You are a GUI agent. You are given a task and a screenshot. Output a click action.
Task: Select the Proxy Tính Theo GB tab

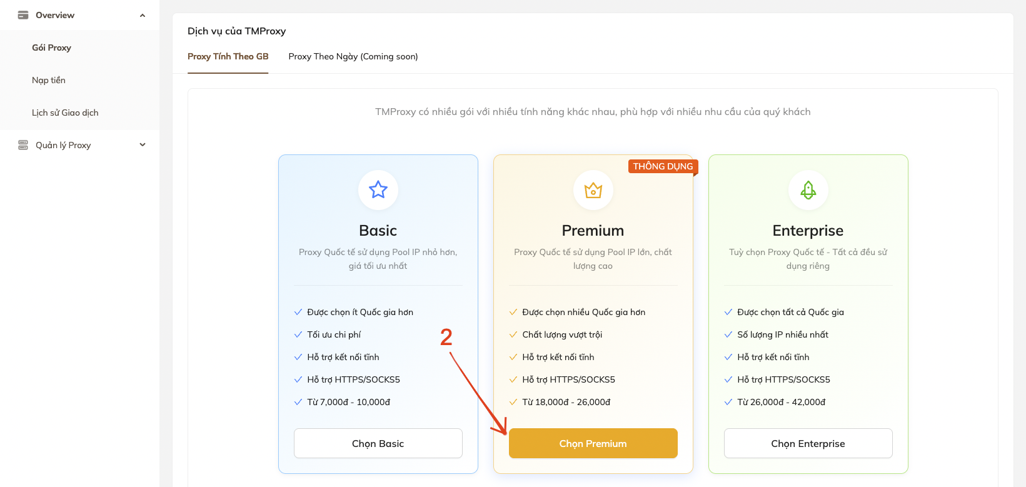pyautogui.click(x=228, y=56)
